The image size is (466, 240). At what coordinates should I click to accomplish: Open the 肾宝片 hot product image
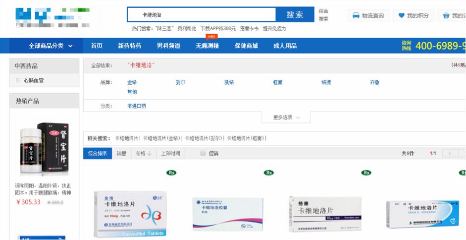tap(44, 148)
